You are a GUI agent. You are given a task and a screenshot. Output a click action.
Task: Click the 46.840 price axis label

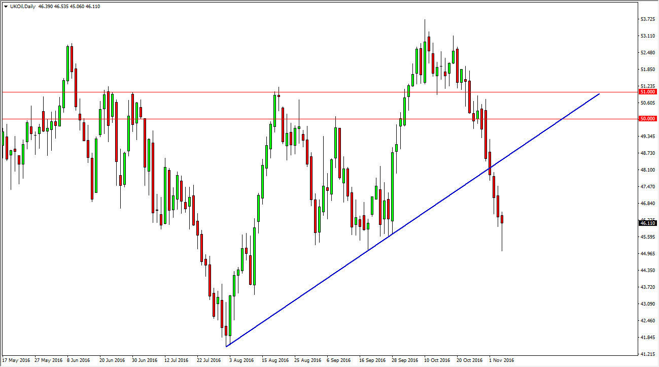[649, 204]
